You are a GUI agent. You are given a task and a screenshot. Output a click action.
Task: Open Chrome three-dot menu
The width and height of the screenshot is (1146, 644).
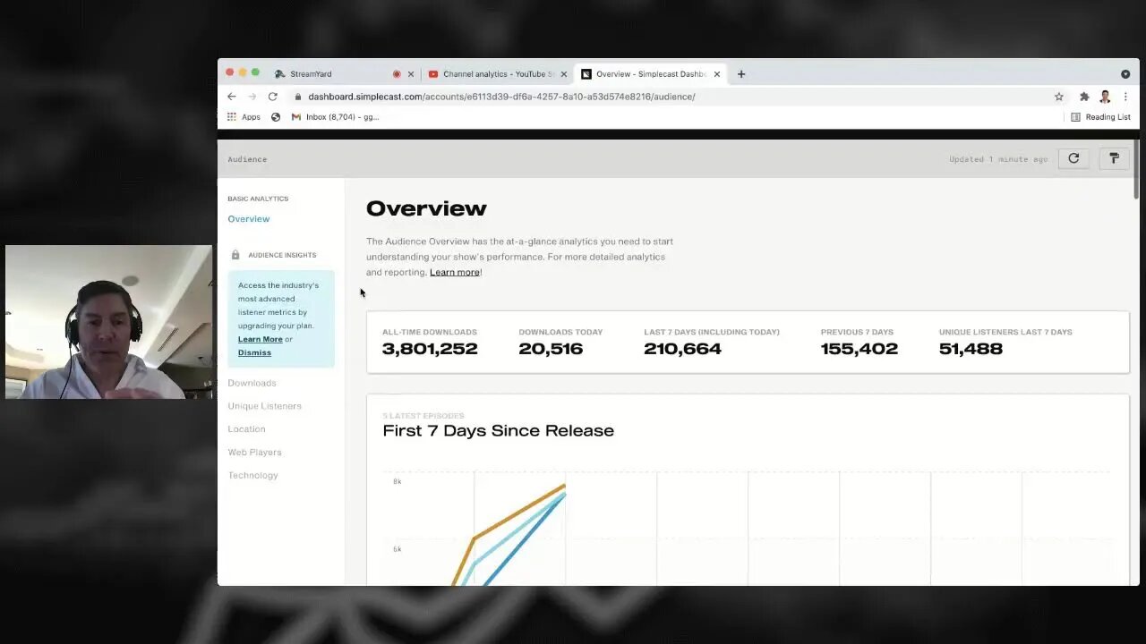click(x=1125, y=97)
